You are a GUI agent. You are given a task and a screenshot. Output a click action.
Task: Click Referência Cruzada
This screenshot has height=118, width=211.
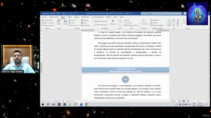click(x=132, y=25)
